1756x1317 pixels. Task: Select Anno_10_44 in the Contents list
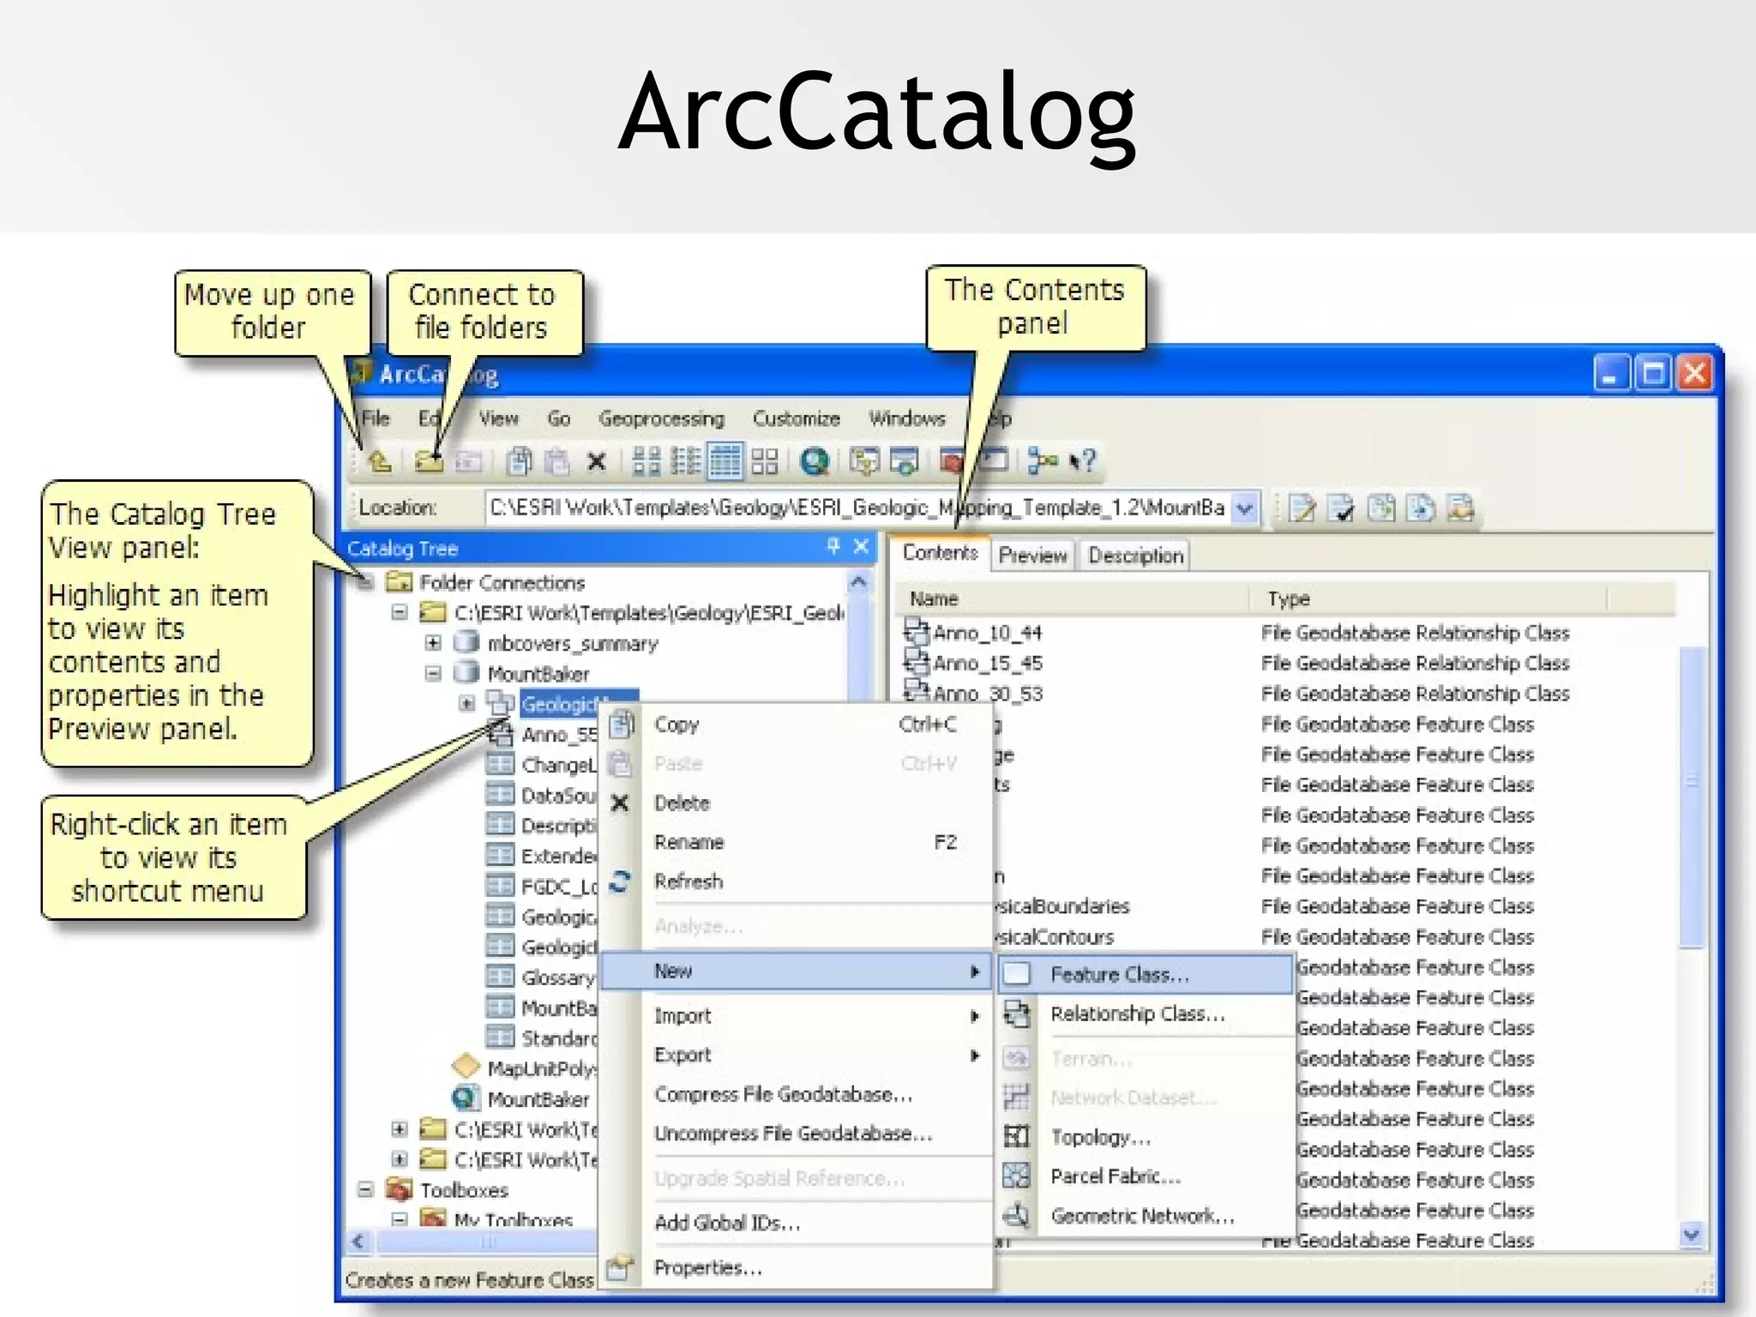pyautogui.click(x=986, y=633)
